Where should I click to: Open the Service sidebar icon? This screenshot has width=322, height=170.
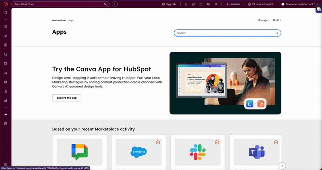pyautogui.click(x=6, y=73)
